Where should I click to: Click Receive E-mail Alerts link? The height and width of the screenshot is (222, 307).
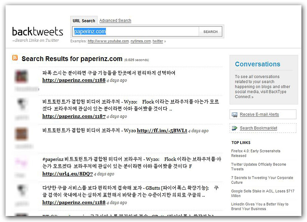[x=259, y=114]
